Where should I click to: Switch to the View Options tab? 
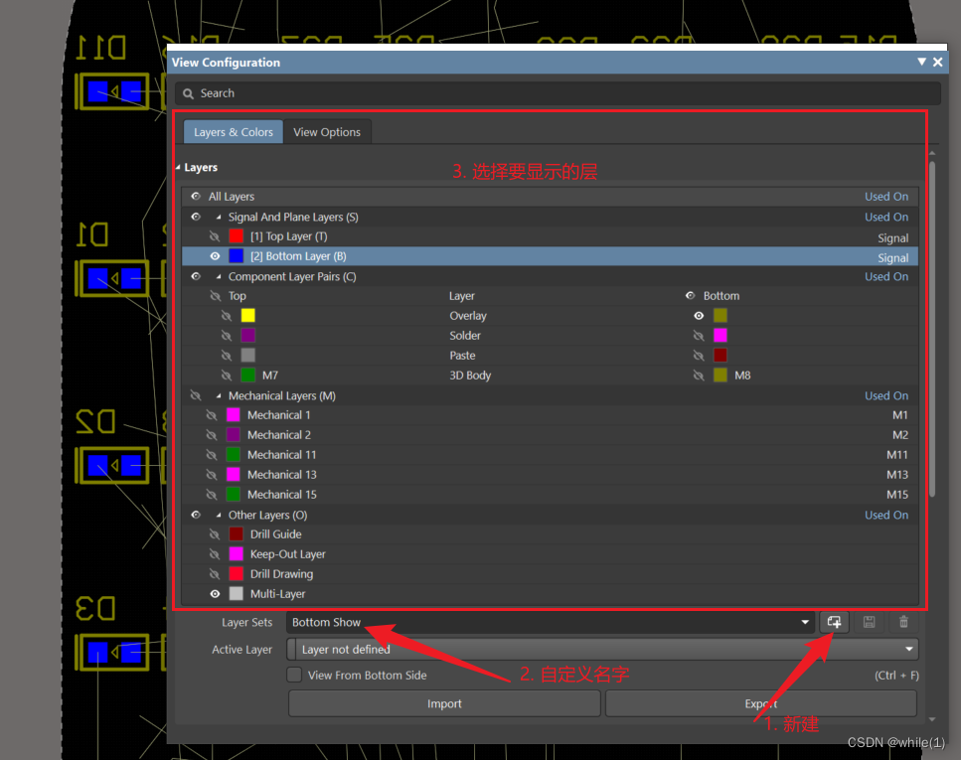(x=327, y=132)
